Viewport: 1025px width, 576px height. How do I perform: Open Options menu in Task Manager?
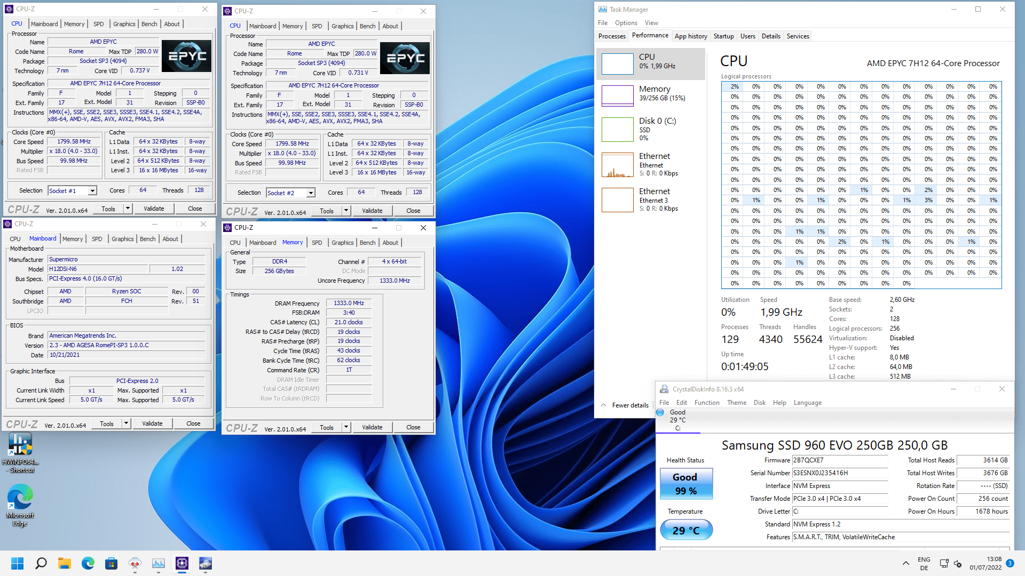coord(626,23)
